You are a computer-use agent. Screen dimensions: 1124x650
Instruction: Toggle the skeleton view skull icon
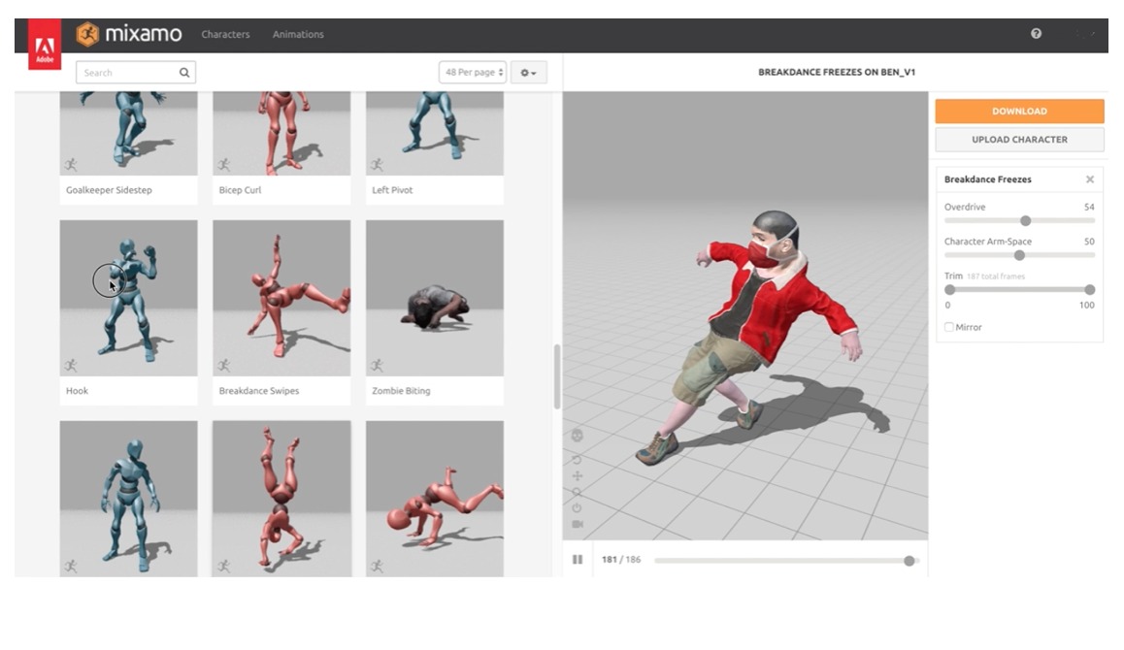(578, 436)
